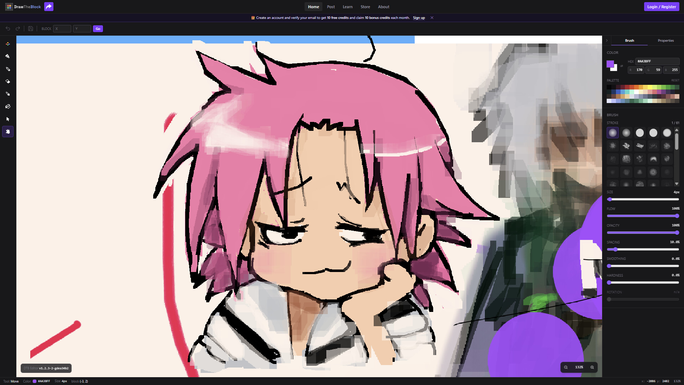684x385 pixels.
Task: Open the About menu item
Action: coord(384,7)
